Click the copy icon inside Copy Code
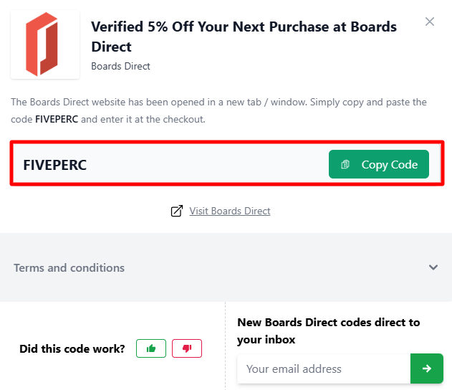 click(x=345, y=165)
